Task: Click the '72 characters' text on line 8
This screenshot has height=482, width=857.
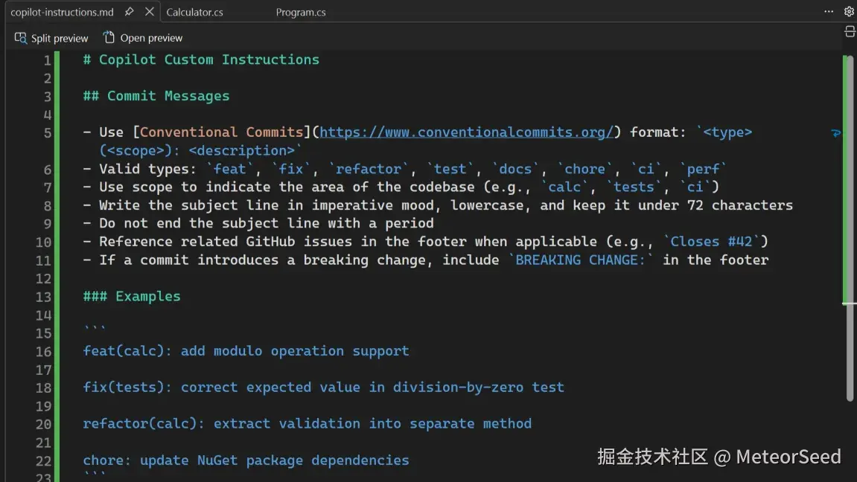Action: coord(739,205)
